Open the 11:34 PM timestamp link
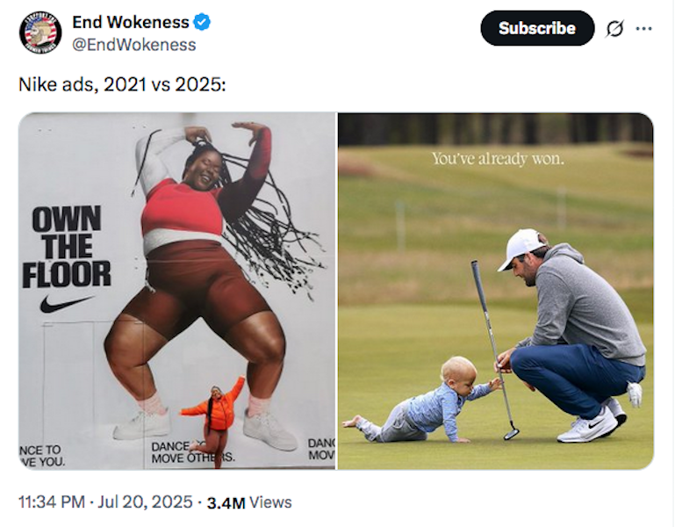 pos(52,502)
